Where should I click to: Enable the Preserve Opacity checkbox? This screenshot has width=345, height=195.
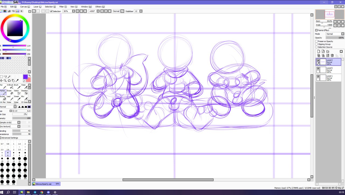coord(316,41)
